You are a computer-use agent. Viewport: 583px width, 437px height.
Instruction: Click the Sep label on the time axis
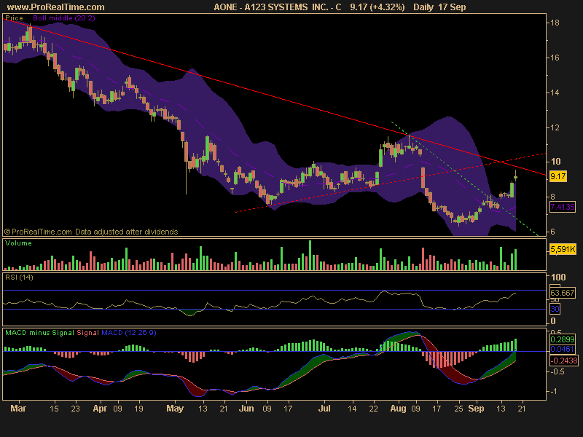tap(477, 409)
